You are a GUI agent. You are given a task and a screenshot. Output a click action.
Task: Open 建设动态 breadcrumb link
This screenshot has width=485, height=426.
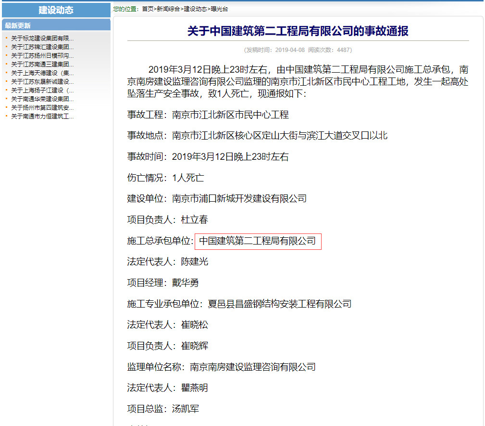(x=195, y=9)
